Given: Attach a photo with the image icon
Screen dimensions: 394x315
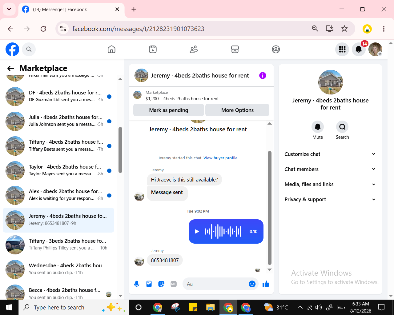Looking at the screenshot, I should click(149, 284).
